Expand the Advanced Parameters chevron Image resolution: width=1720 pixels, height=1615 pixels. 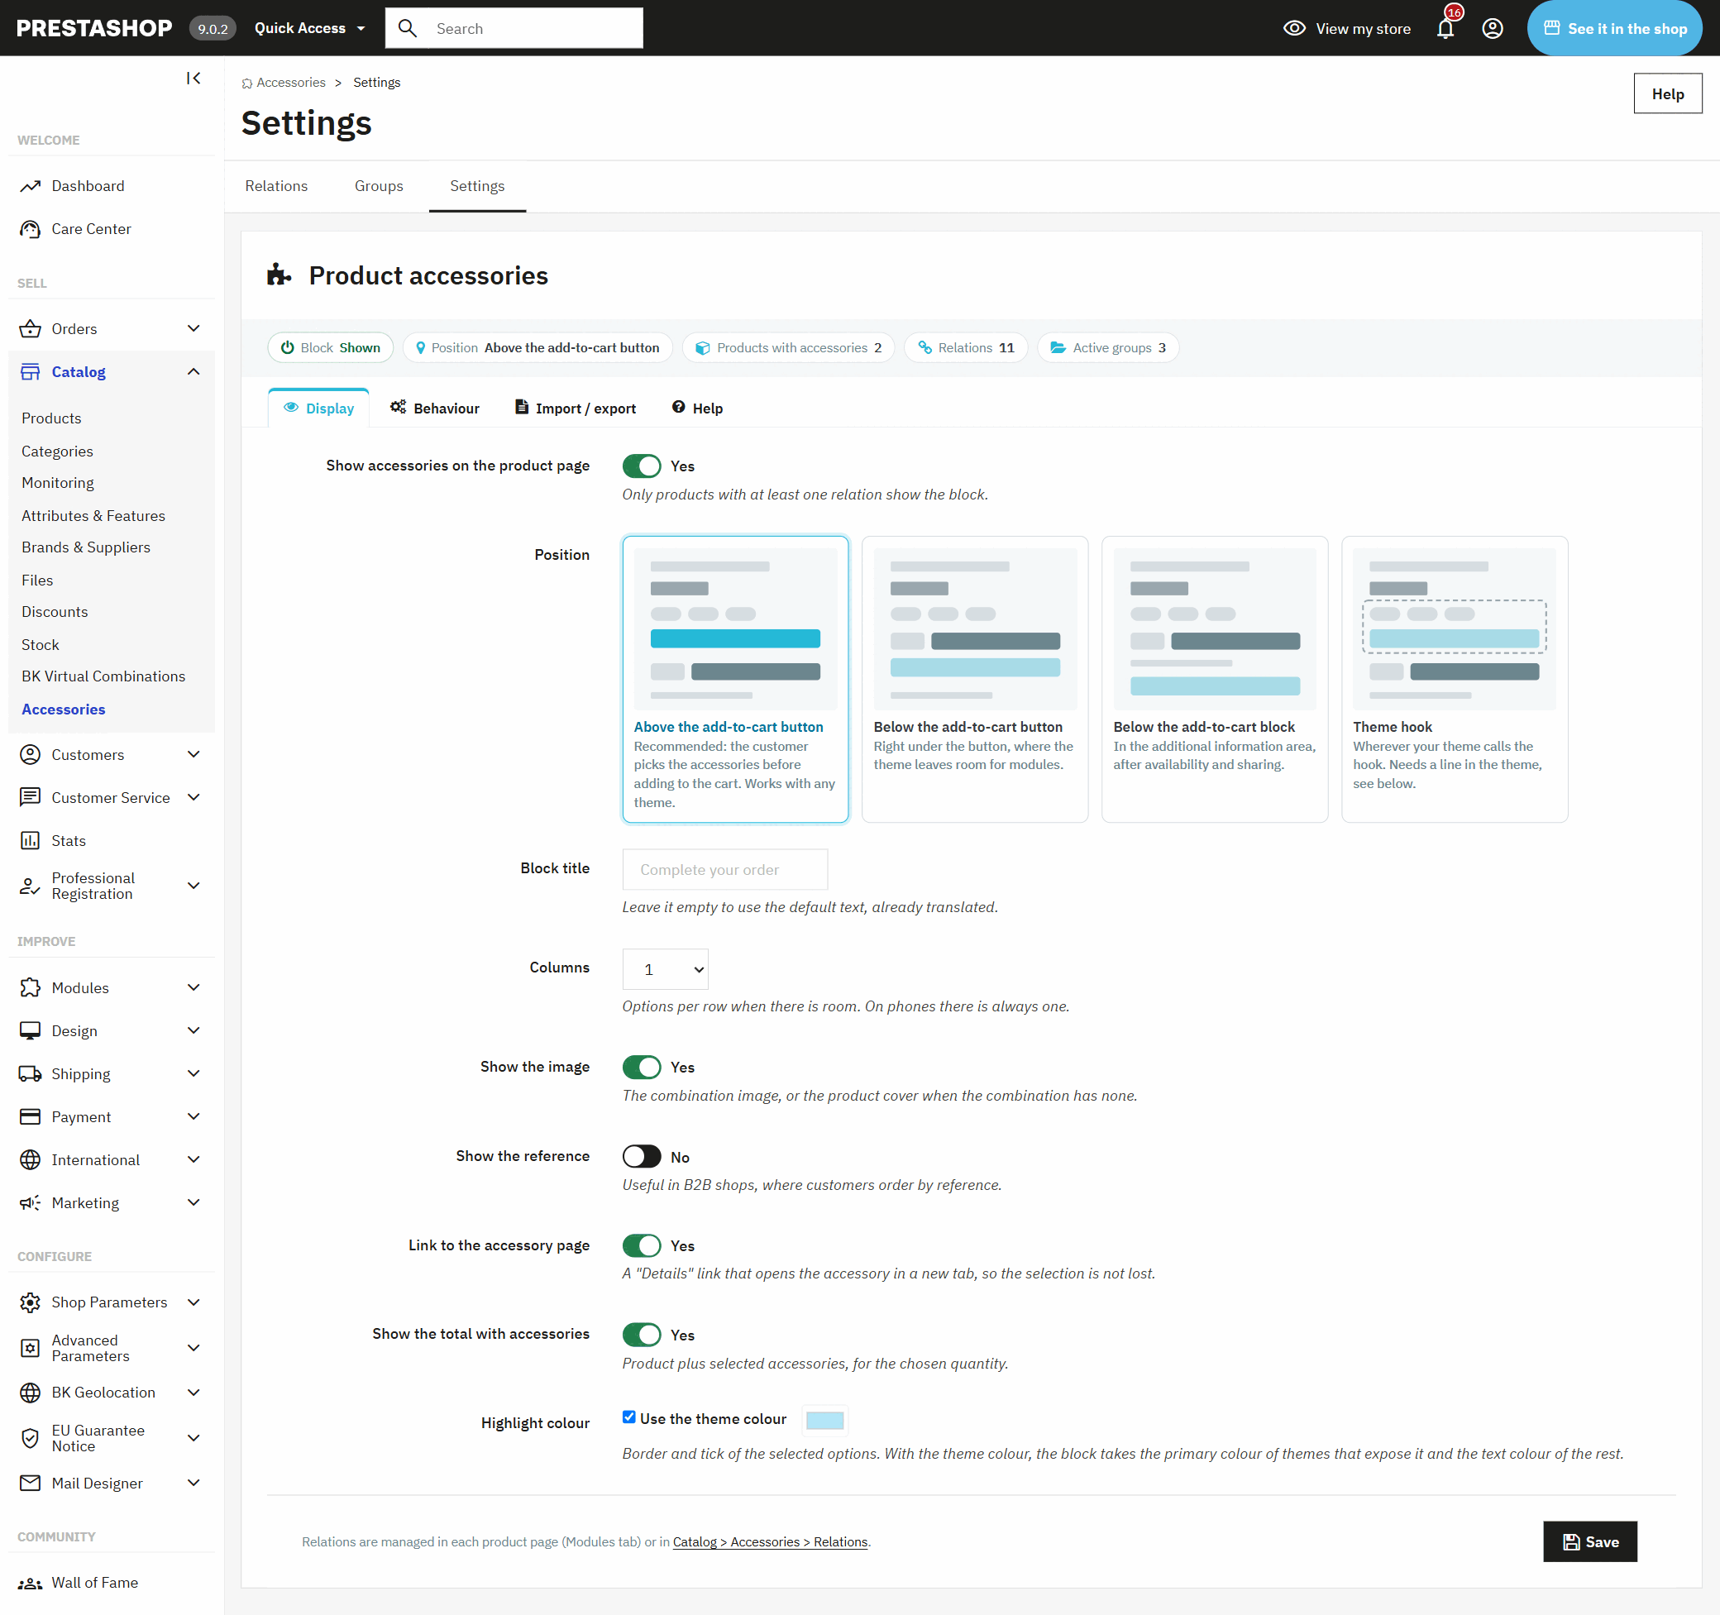coord(193,1349)
